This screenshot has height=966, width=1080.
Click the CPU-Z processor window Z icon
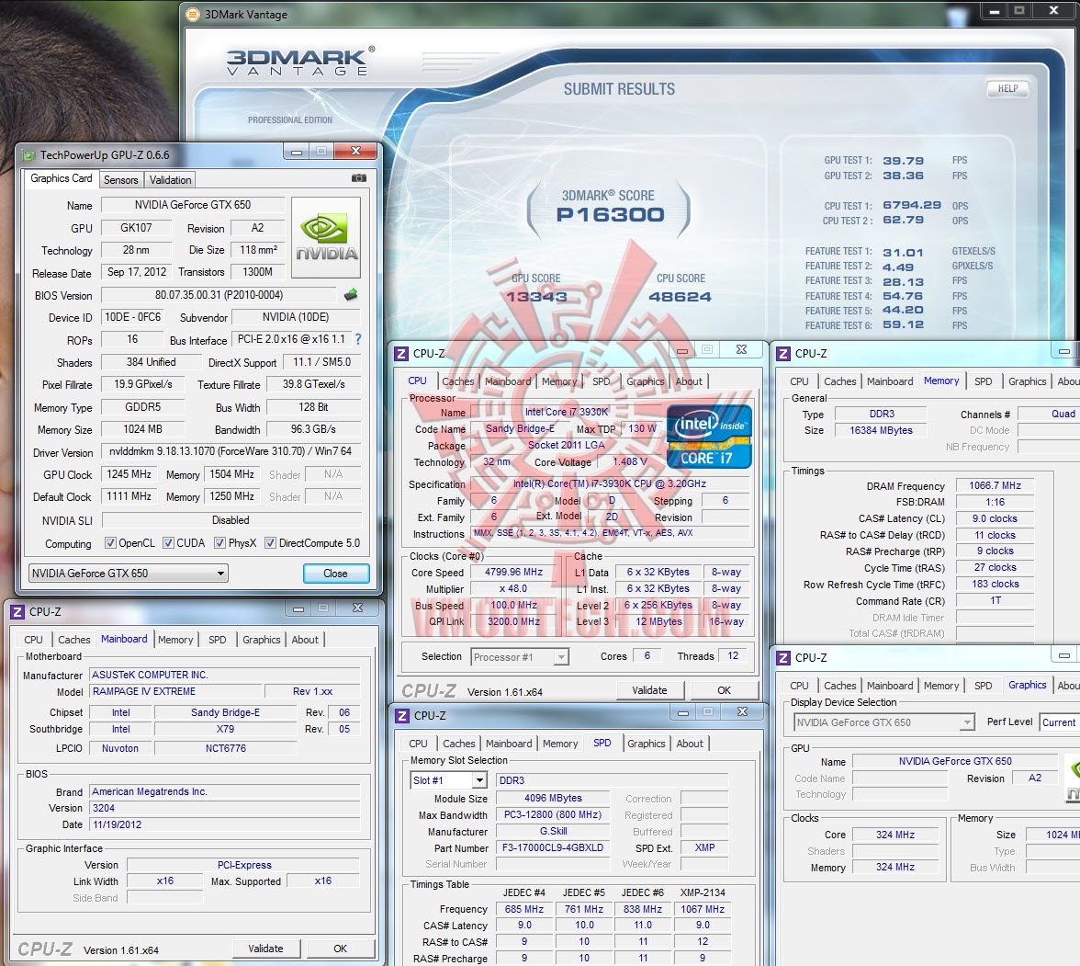(x=401, y=354)
